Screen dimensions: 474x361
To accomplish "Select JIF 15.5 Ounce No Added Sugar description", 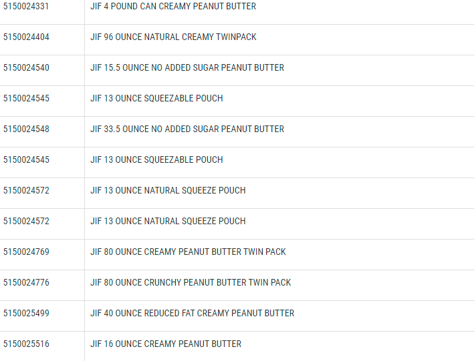I will click(187, 68).
